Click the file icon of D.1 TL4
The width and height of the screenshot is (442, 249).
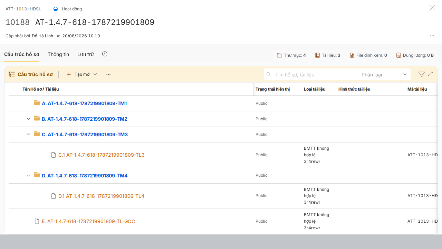(x=54, y=196)
